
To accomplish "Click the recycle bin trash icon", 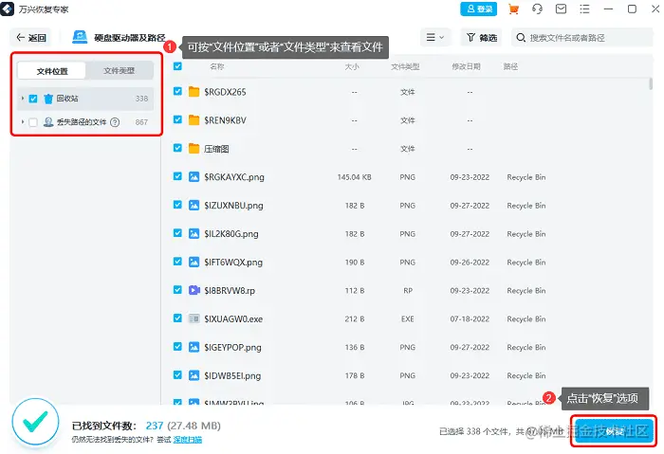I will [48, 99].
